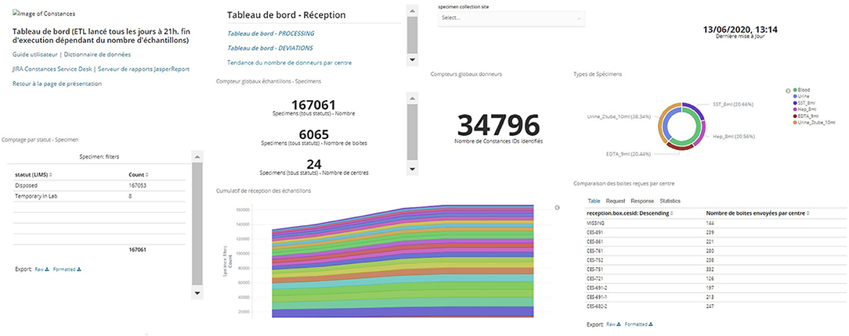
Task: Click the MISSING row in centre table
Action: click(715, 223)
